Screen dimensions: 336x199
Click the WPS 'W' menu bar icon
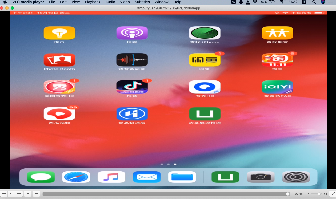234,2
